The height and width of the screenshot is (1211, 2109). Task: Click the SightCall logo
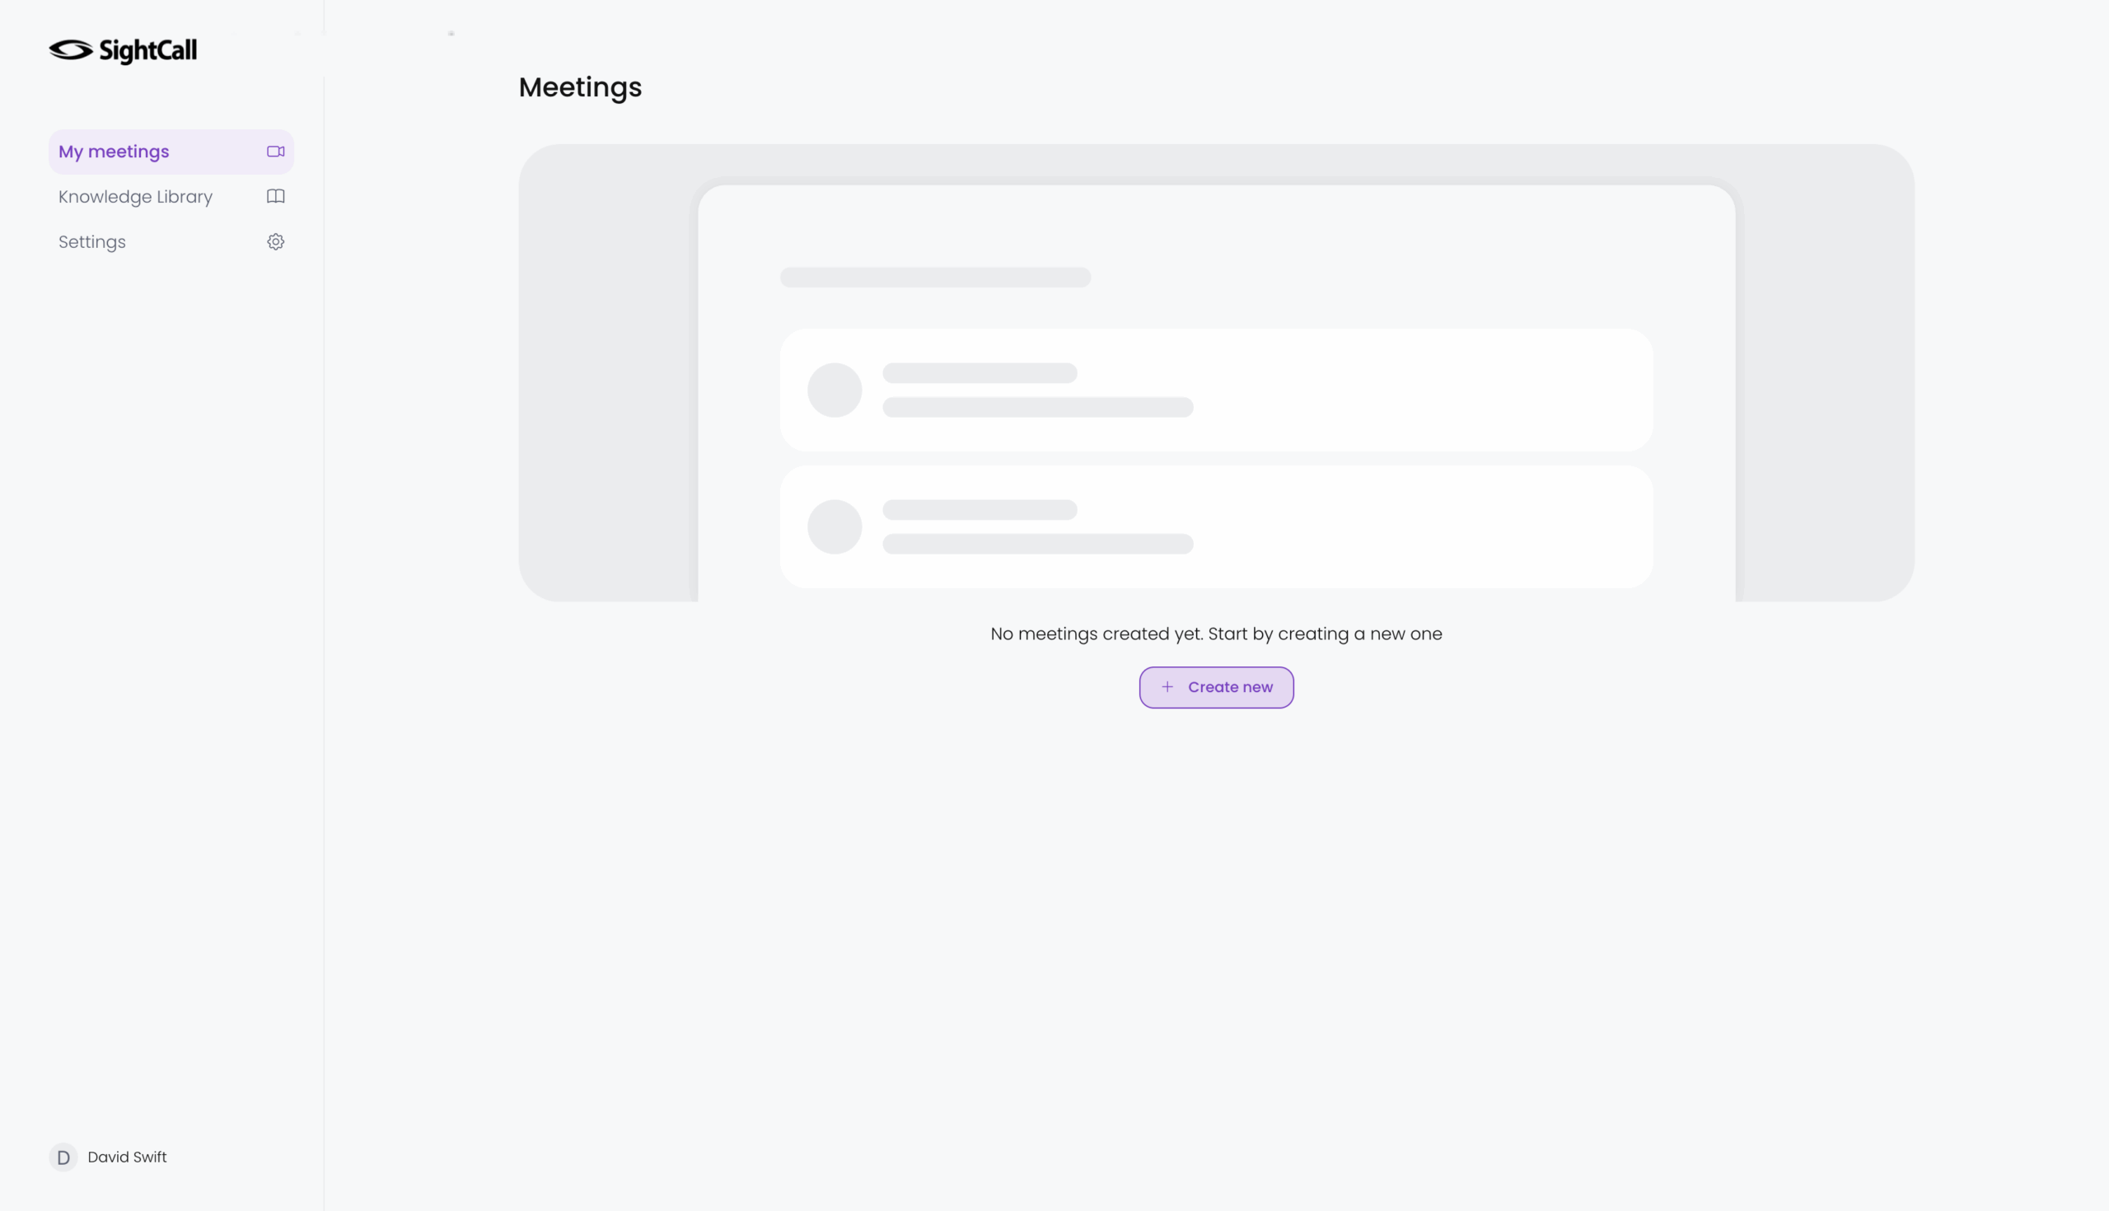point(123,51)
